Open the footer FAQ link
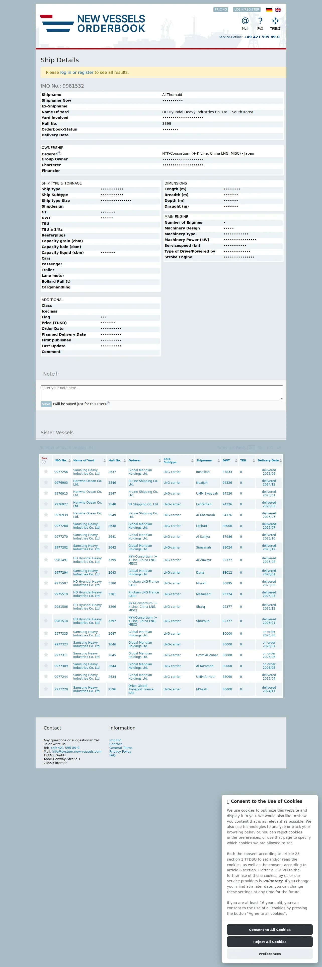Viewport: 322px width, 967px height. [x=112, y=755]
